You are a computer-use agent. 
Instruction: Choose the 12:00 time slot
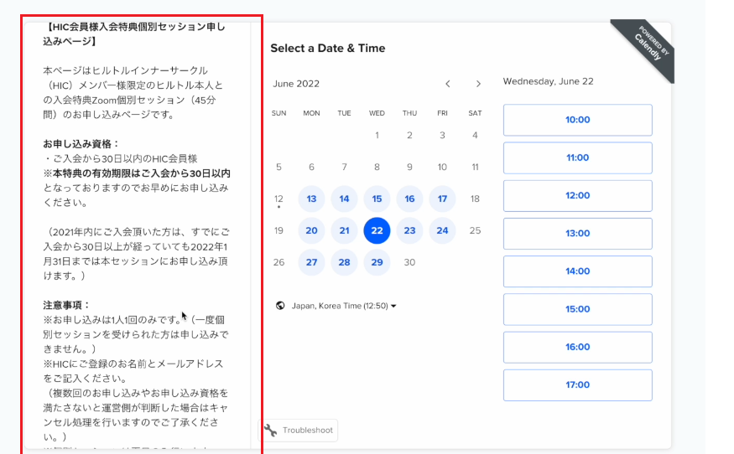coord(578,196)
